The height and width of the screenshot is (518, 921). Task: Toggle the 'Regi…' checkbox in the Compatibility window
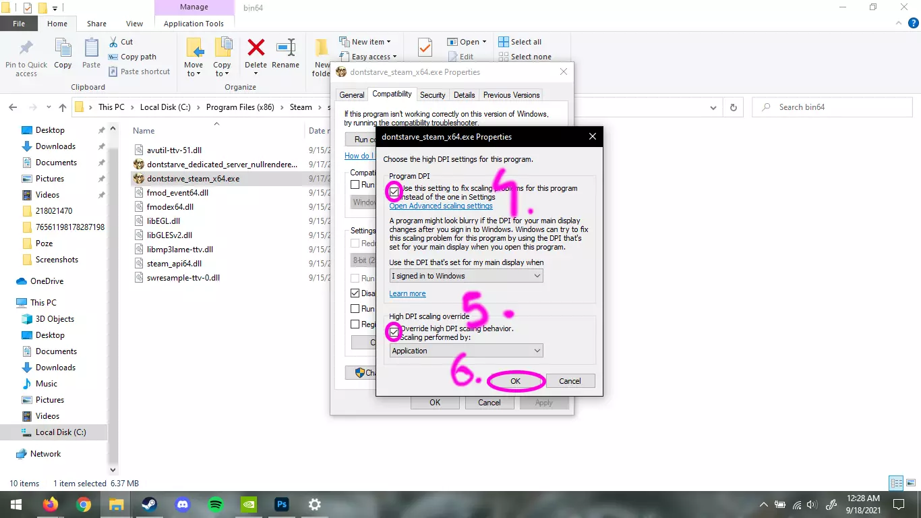coord(355,324)
